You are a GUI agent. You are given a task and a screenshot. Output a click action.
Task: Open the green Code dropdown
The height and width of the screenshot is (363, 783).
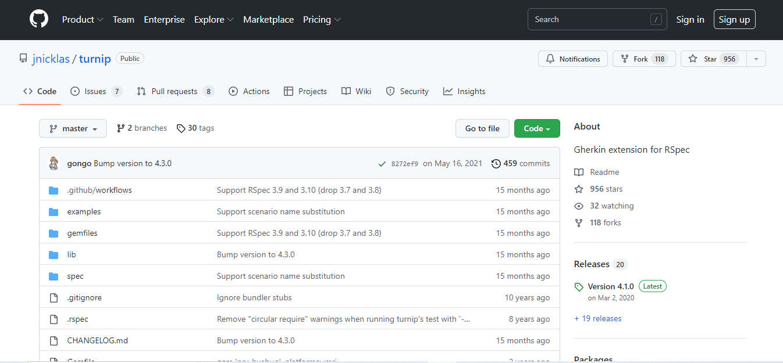536,128
